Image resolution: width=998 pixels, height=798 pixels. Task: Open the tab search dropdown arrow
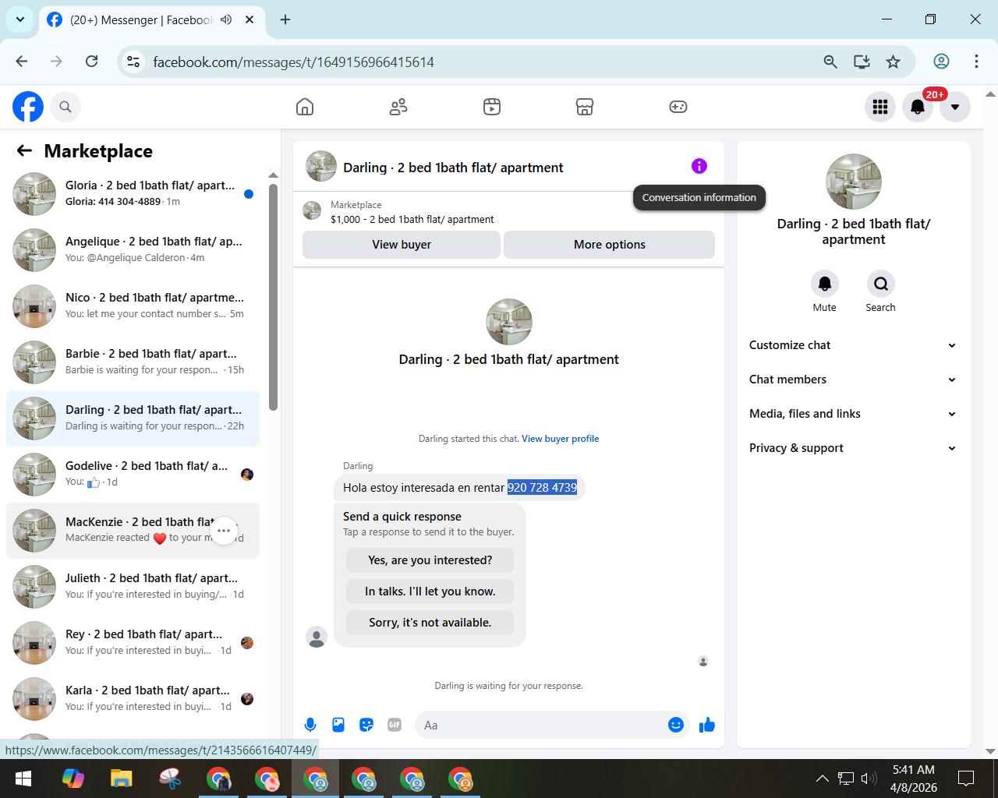[x=20, y=19]
